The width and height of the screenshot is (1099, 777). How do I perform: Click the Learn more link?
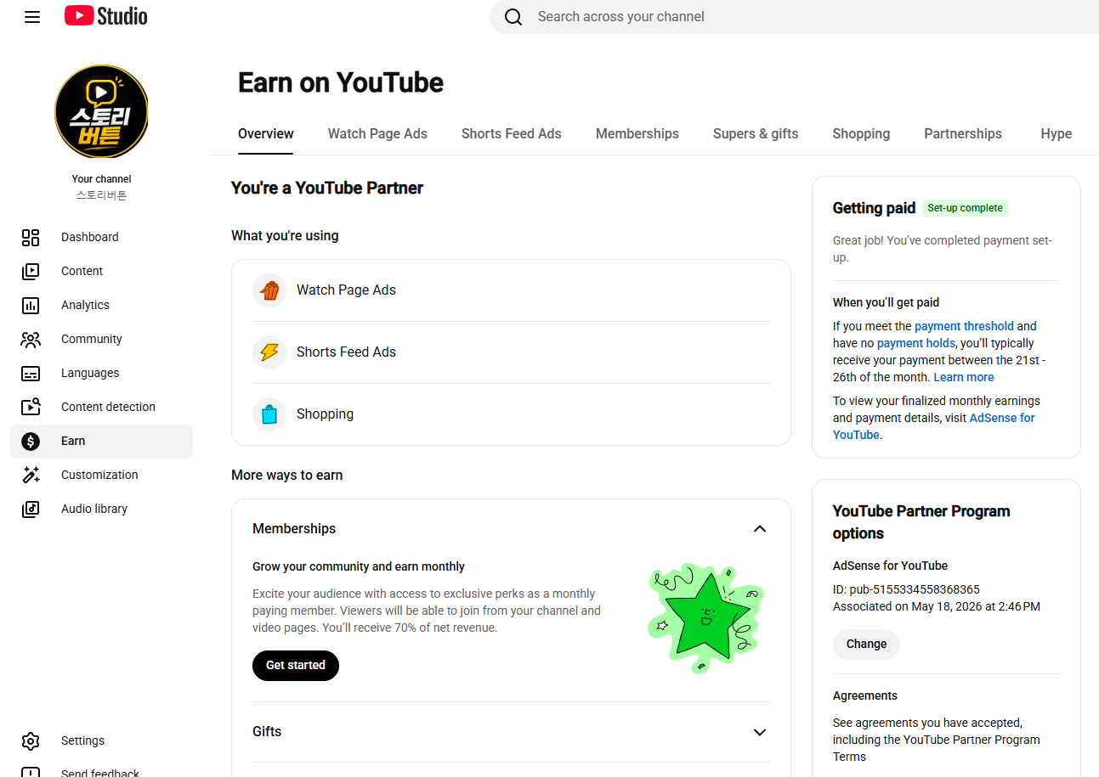[964, 377]
